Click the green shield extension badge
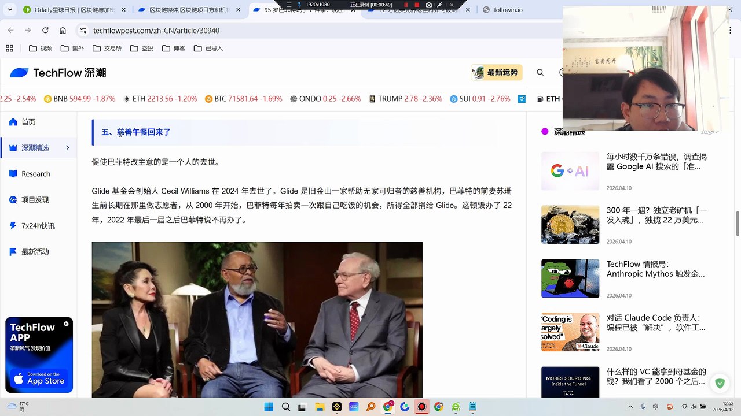The width and height of the screenshot is (741, 416). click(720, 384)
